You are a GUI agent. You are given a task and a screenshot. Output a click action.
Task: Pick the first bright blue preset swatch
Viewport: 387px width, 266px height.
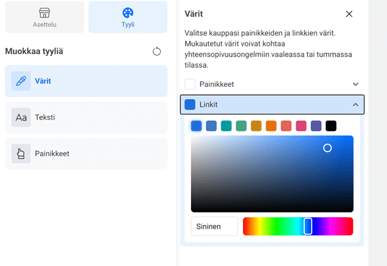196,126
